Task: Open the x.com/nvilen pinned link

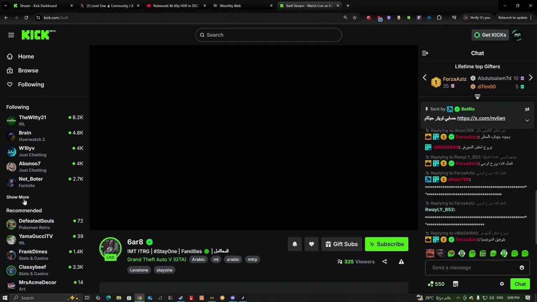Action: point(481,118)
